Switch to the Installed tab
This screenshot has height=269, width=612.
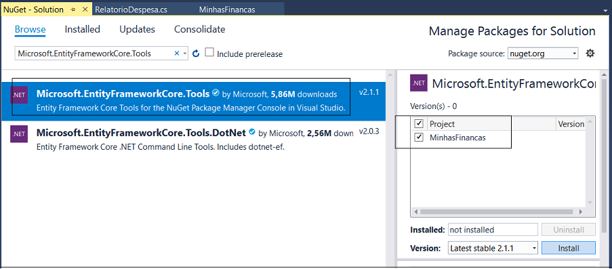point(83,29)
